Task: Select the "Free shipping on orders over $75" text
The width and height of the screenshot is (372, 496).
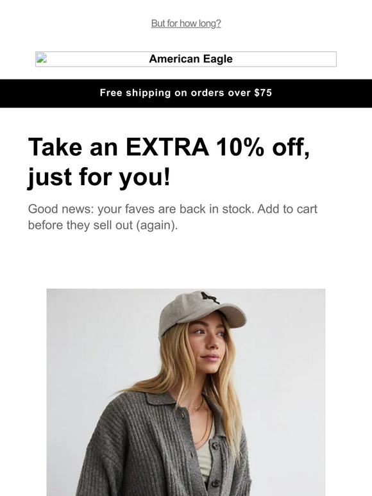Action: pos(186,93)
